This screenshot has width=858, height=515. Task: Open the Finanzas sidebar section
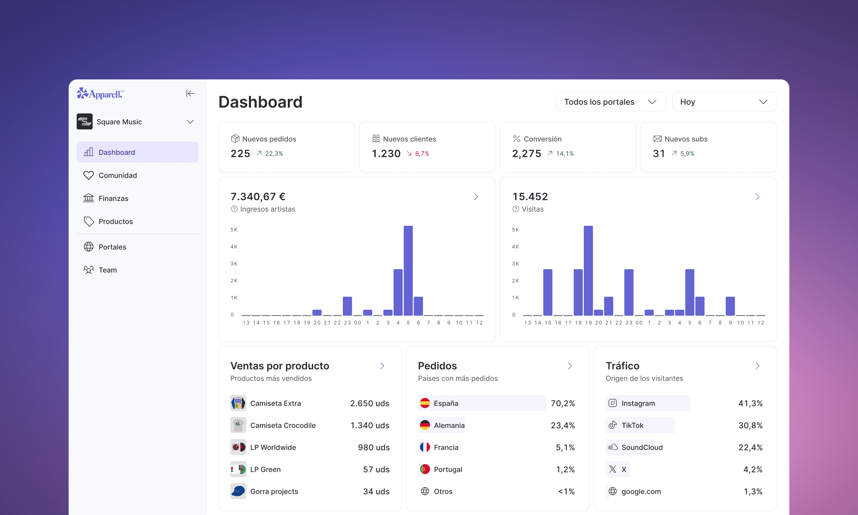click(113, 198)
